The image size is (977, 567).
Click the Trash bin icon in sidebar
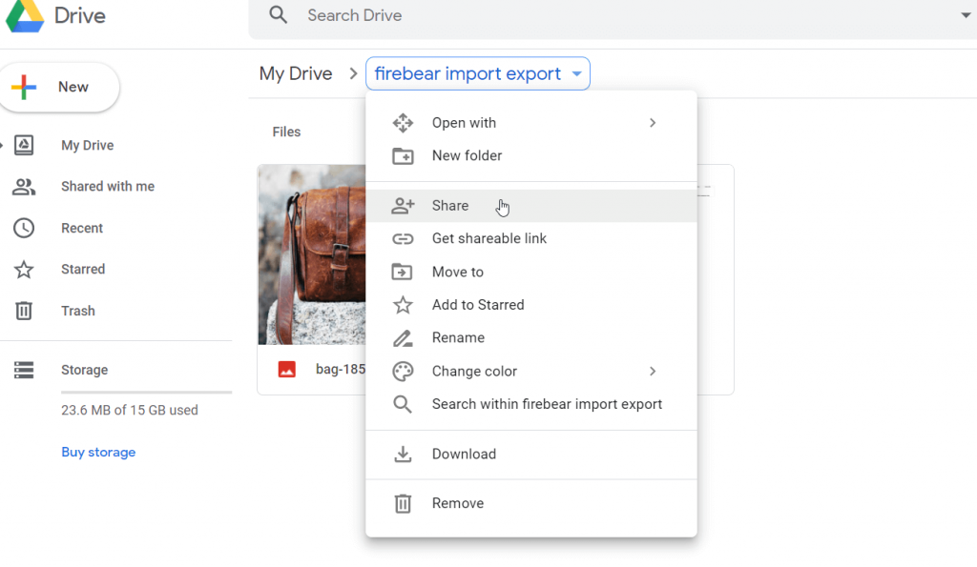(24, 311)
